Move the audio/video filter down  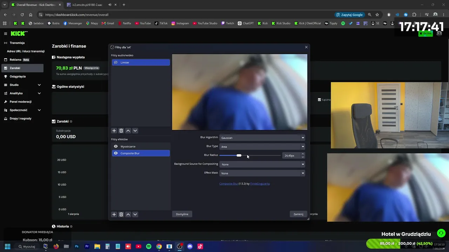pos(135,131)
